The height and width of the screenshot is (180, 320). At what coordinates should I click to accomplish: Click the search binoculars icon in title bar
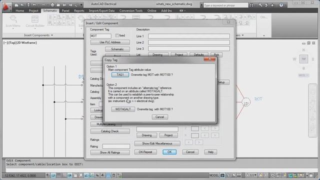click(251, 5)
